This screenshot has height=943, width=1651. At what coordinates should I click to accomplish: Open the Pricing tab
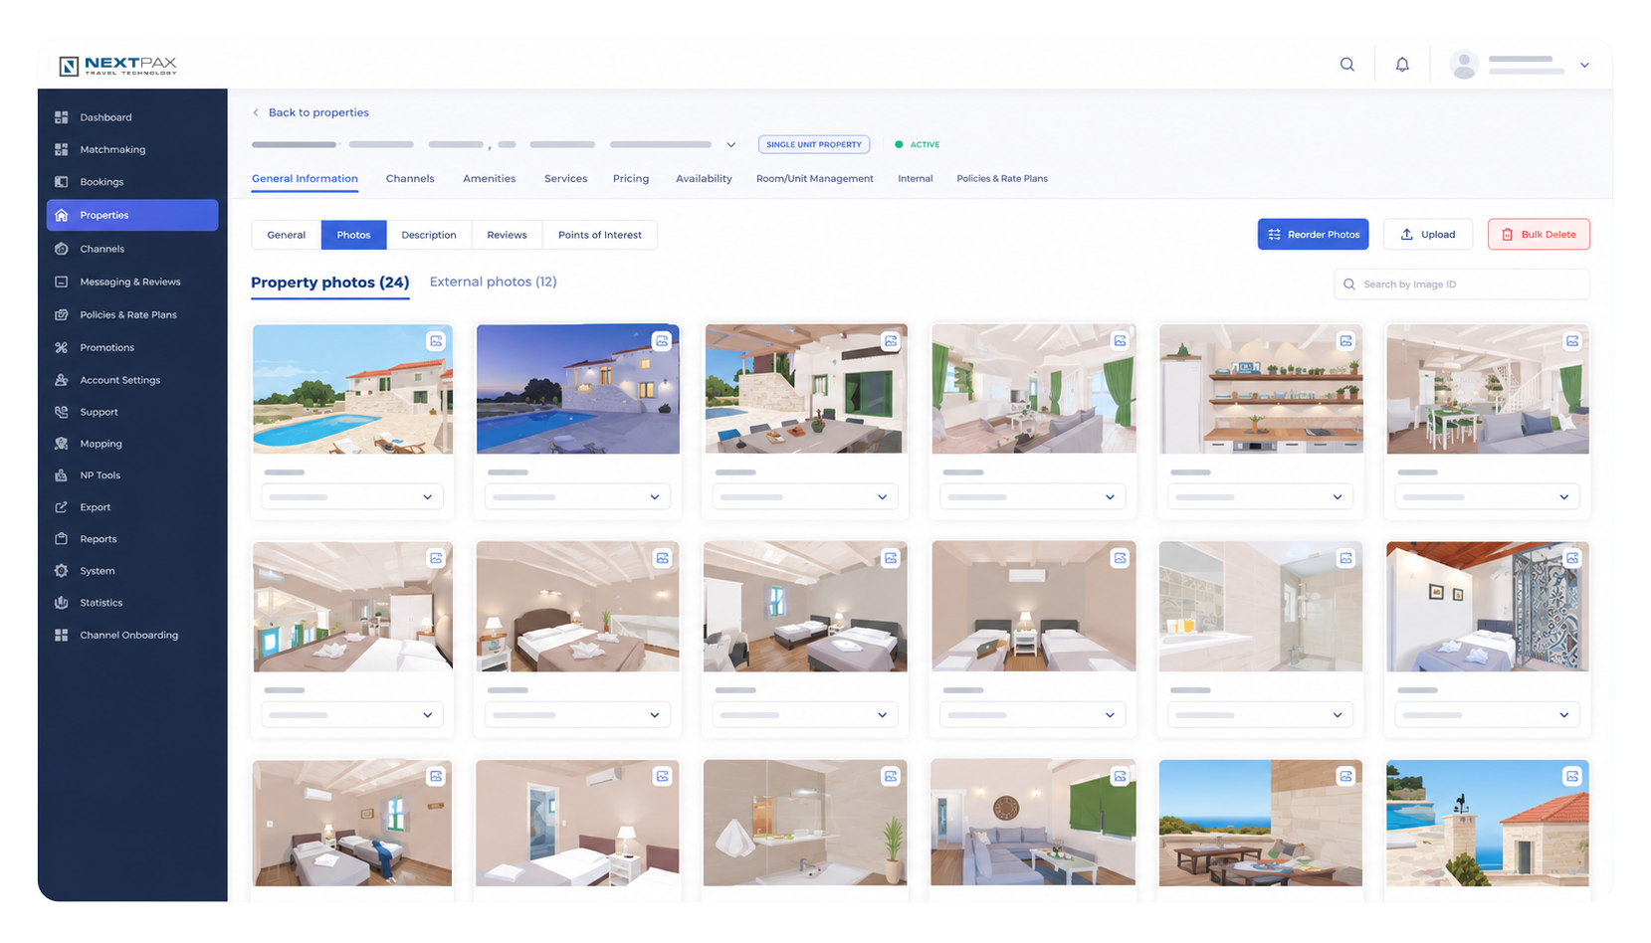coord(631,179)
